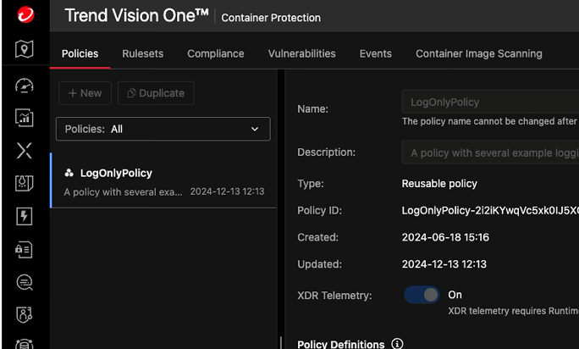The width and height of the screenshot is (579, 349).
Task: Open the speedometer dashboard sidebar icon
Action: tap(25, 86)
